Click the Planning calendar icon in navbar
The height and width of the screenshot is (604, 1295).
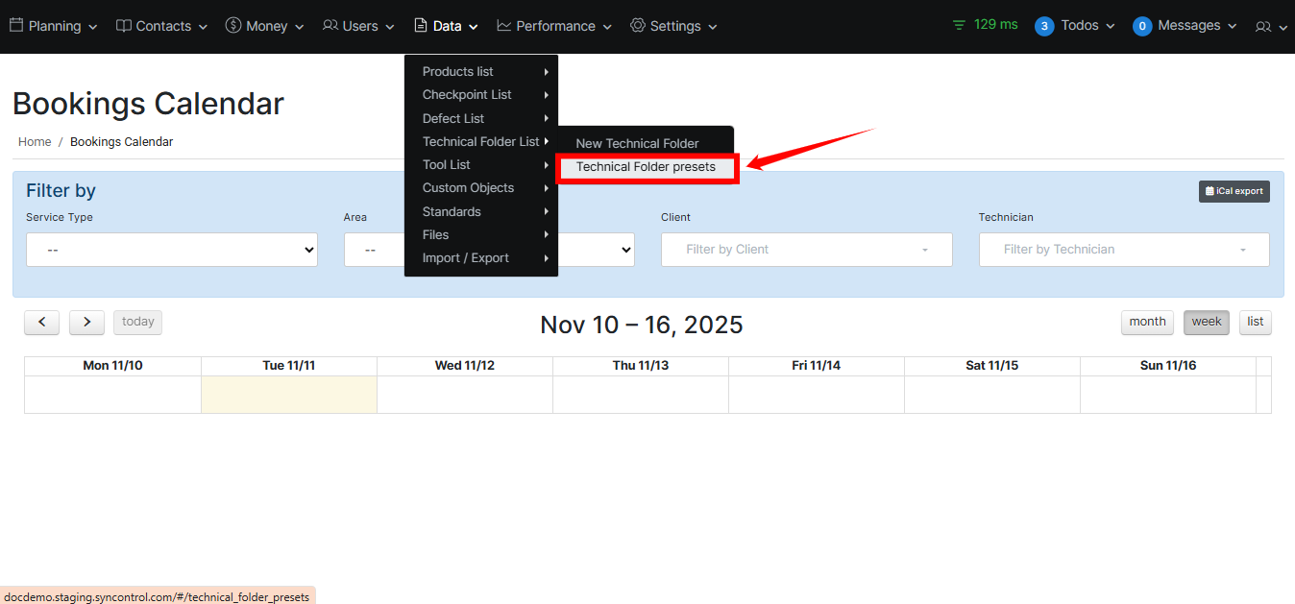pos(16,26)
